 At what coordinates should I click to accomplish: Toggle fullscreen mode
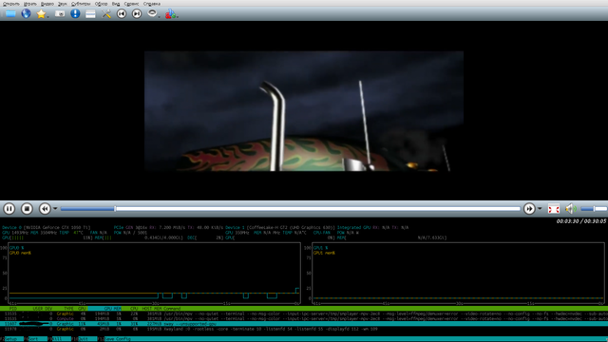coord(553,209)
